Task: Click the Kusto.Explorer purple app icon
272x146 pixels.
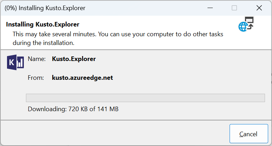Action: [x=15, y=63]
